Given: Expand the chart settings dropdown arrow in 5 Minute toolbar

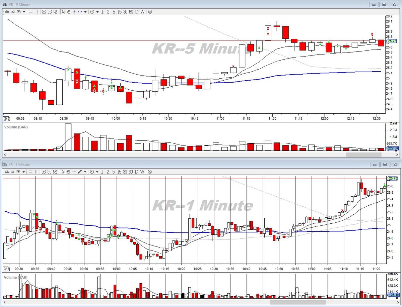Looking at the screenshot, I should tap(24, 12).
